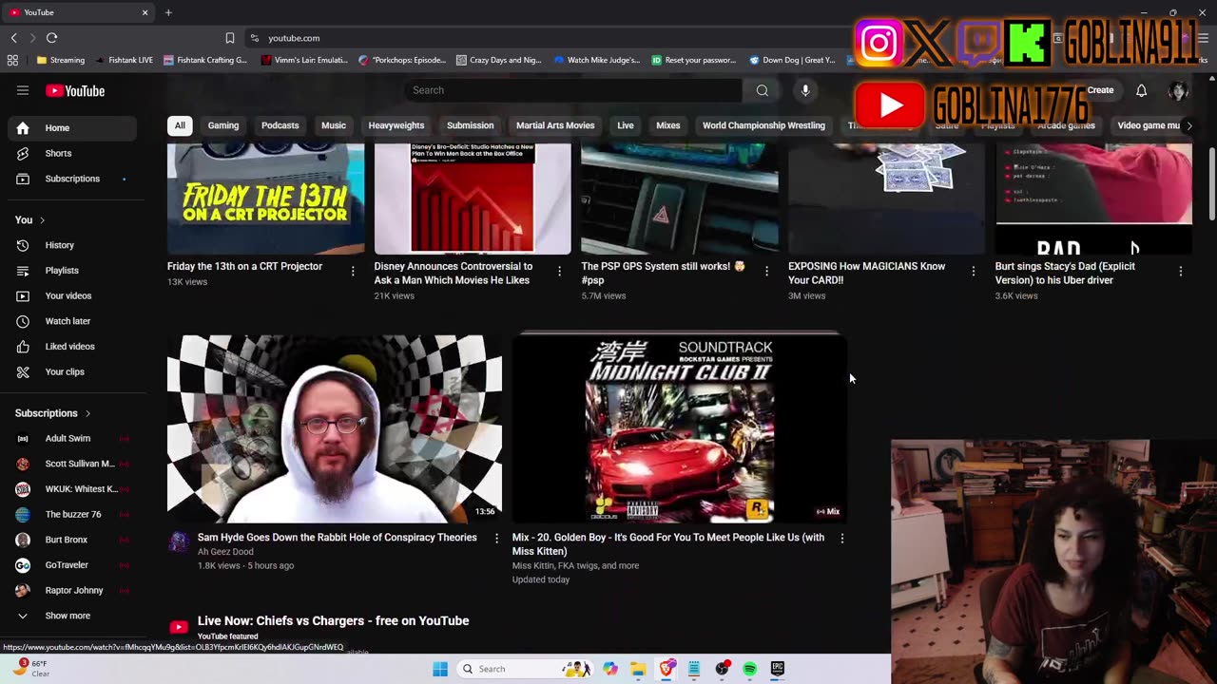
Task: Click the search magnifier button
Action: (x=762, y=90)
